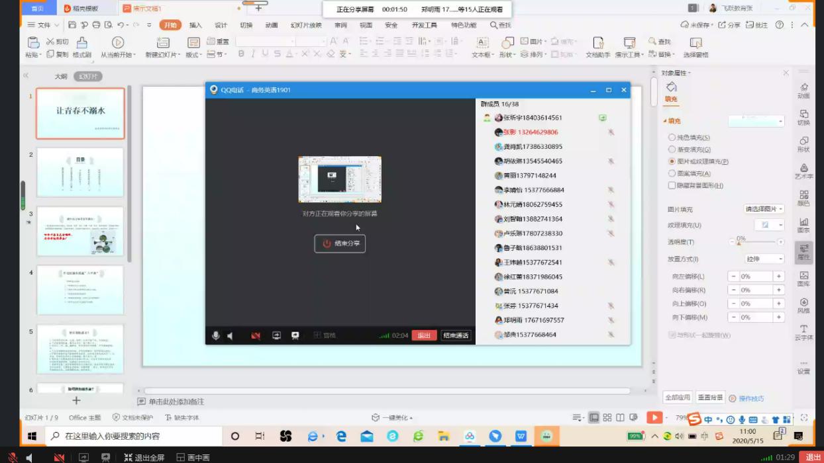
Task: Expand the 放置方式 拉伸 dropdown
Action: 764,259
